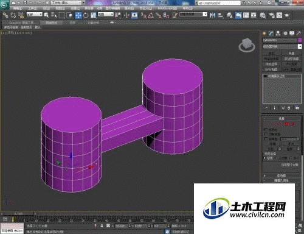The width and height of the screenshot is (304, 234).
Task: Open the workspace dropdown in title bar
Action: coord(66,3)
